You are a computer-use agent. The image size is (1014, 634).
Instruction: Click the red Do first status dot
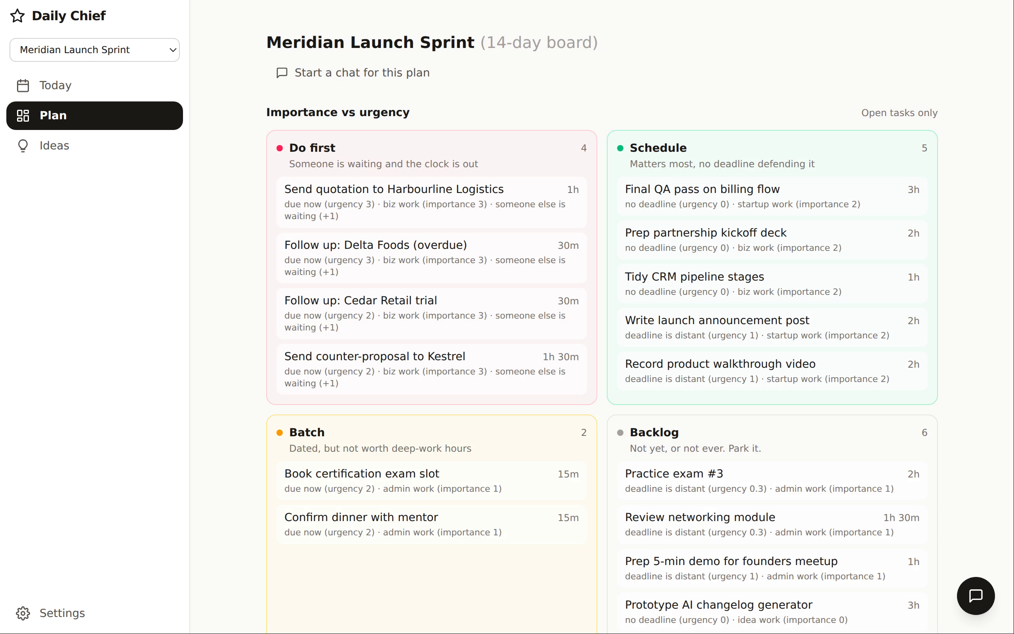click(x=280, y=148)
